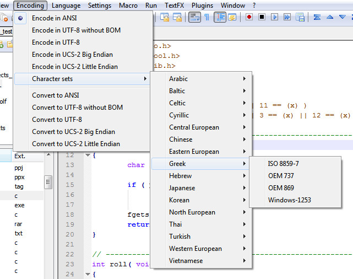Image resolution: width=353 pixels, height=279 pixels.
Task: Select Windows-1253 Greek encoding
Action: (295, 200)
